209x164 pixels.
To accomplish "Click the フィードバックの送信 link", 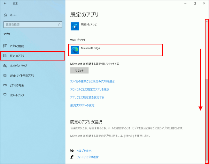I will coord(87,157).
